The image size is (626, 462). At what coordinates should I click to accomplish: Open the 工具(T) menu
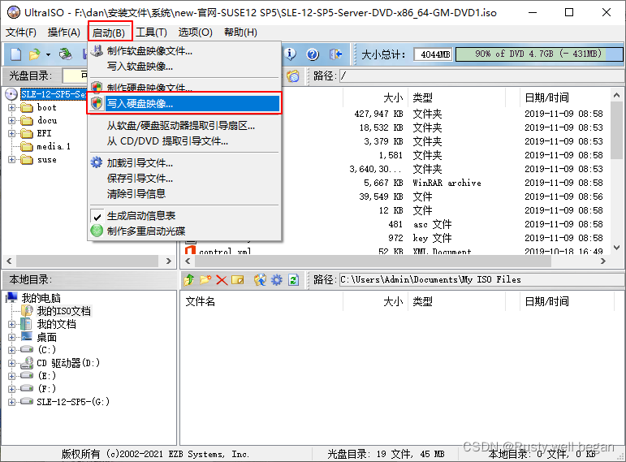(151, 32)
